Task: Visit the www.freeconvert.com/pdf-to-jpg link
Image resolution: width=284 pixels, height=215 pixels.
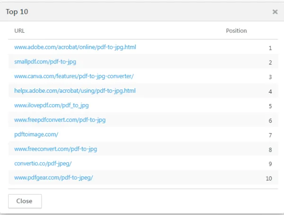Action: pyautogui.click(x=55, y=149)
